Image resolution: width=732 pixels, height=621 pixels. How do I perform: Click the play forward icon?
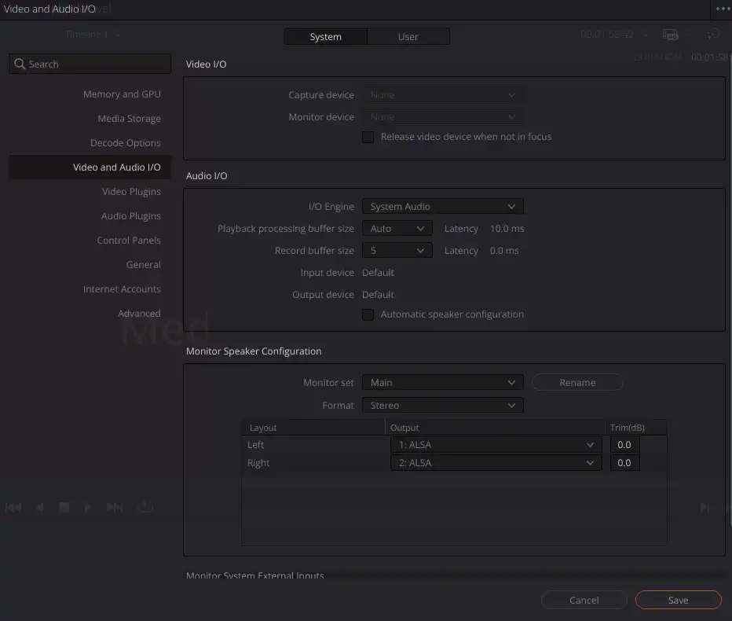point(88,508)
